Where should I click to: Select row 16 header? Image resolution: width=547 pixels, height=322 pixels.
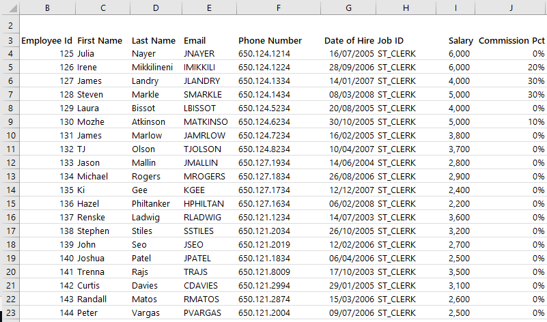[10, 217]
